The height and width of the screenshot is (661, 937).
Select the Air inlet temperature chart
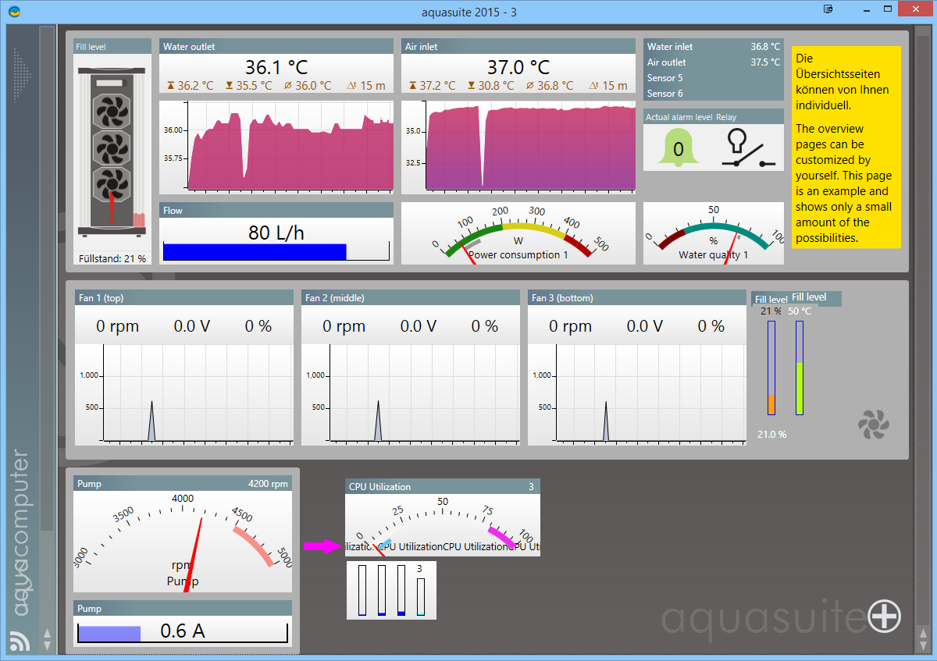(x=518, y=147)
